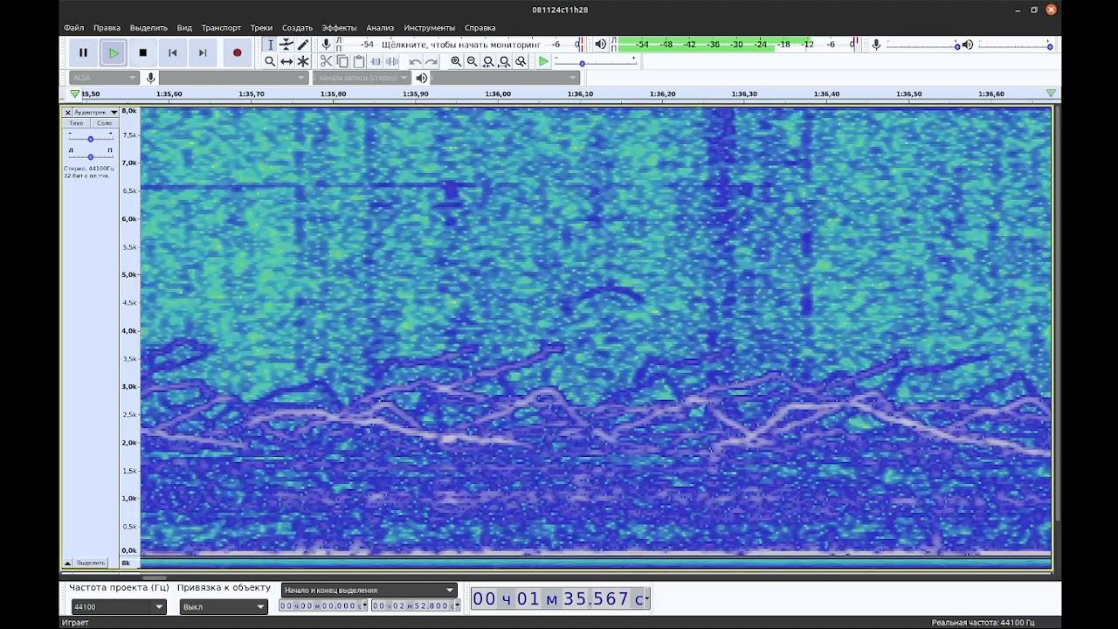This screenshot has width=1118, height=629.
Task: Open the ALSA audio host dropdown
Action: coord(105,78)
